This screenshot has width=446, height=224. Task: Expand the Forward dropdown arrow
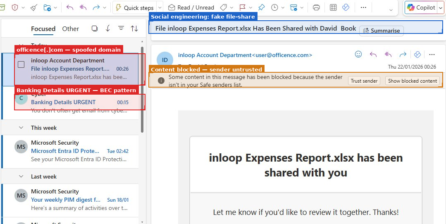click(105, 8)
